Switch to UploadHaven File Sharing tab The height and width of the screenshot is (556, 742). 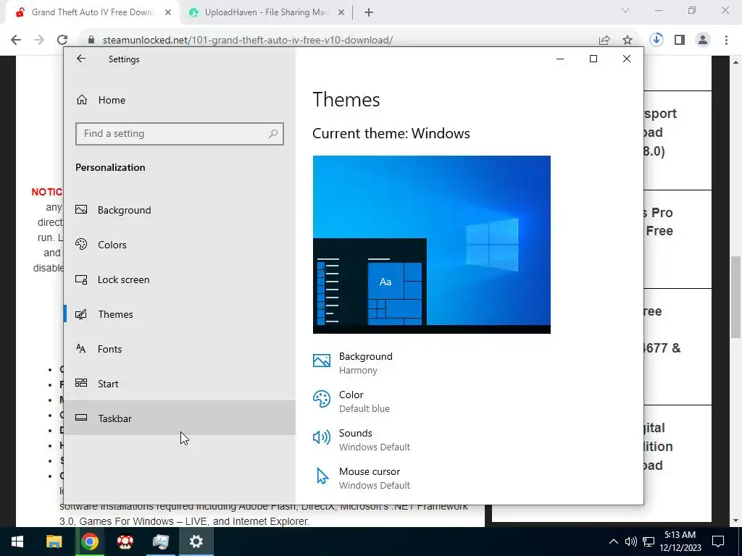266,12
